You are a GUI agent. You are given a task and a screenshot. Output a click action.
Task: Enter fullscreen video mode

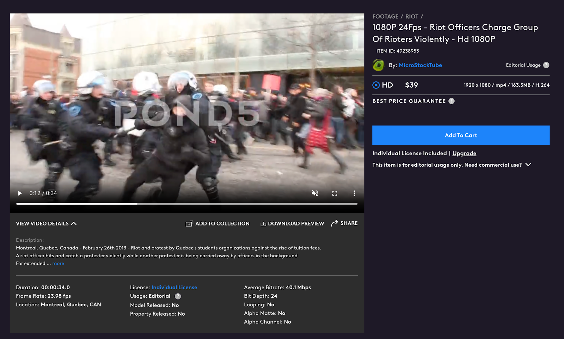click(335, 193)
